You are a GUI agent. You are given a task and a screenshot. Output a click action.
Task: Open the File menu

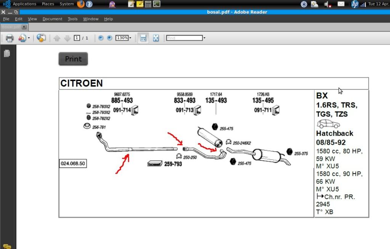pos(6,19)
